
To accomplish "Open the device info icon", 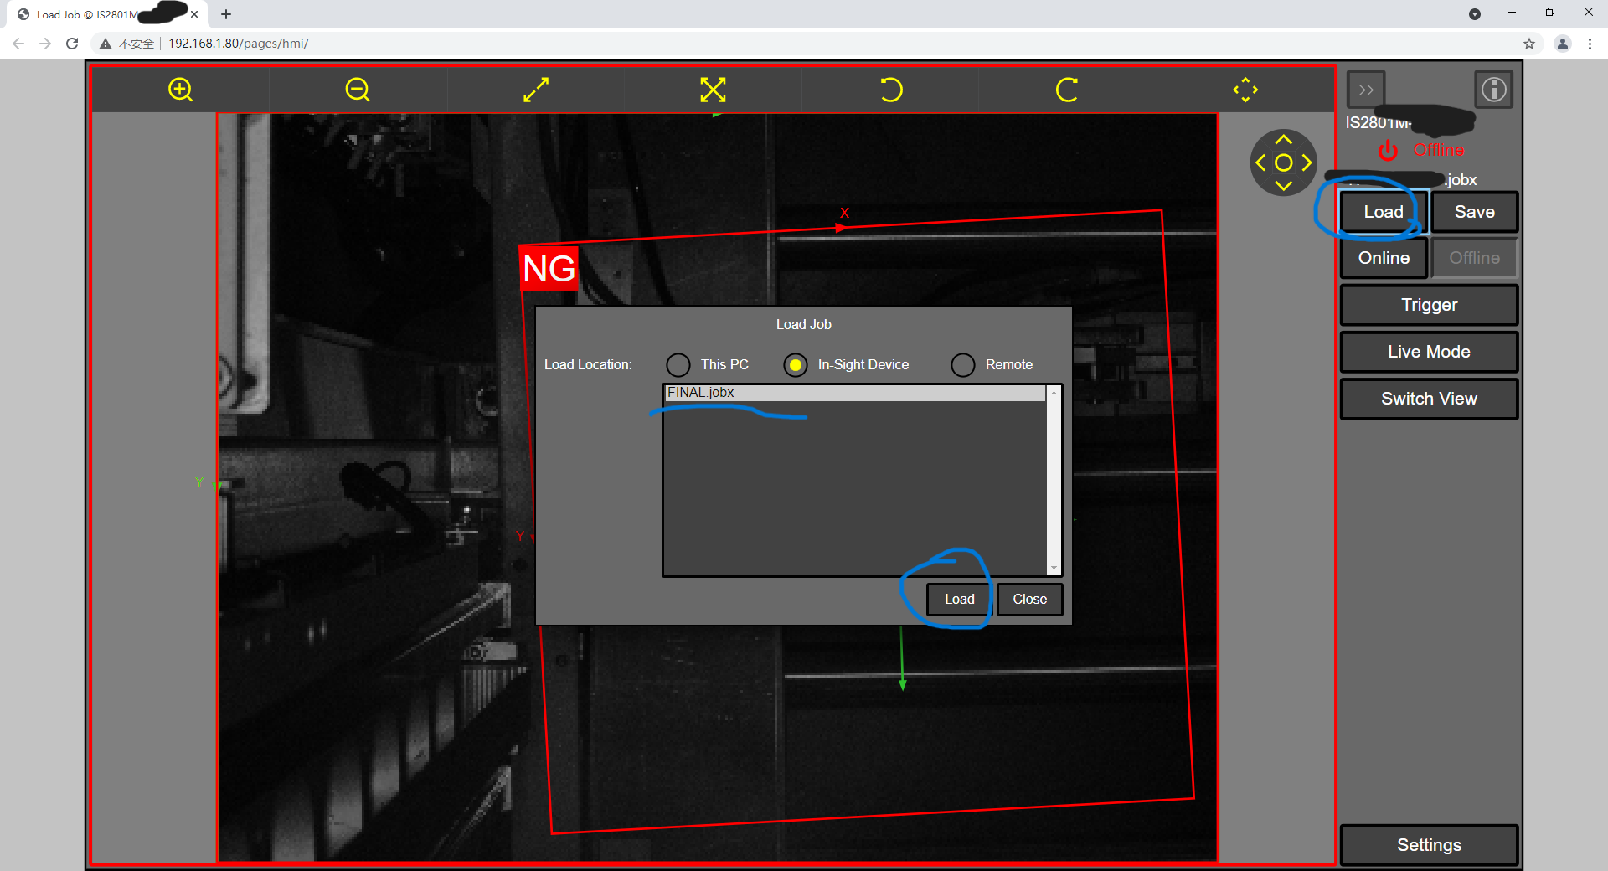I will 1494,90.
